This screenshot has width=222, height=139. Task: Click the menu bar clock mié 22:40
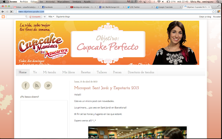point(183,2)
